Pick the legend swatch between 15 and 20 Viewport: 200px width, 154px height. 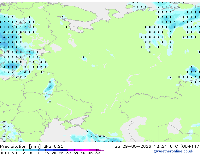(x=49, y=150)
